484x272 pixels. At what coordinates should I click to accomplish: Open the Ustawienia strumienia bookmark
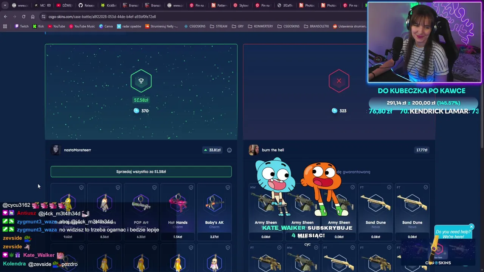click(x=350, y=26)
